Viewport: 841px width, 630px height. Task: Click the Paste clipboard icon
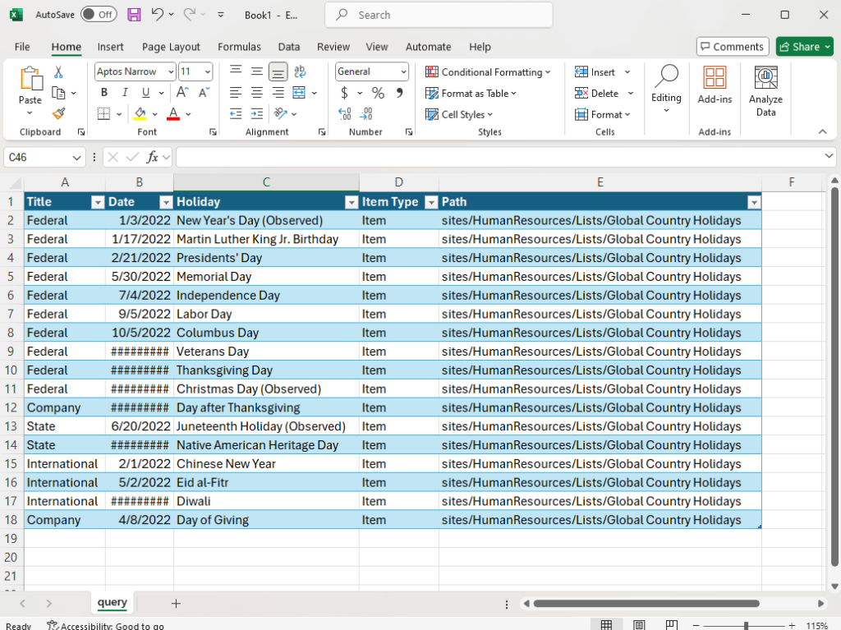31,78
